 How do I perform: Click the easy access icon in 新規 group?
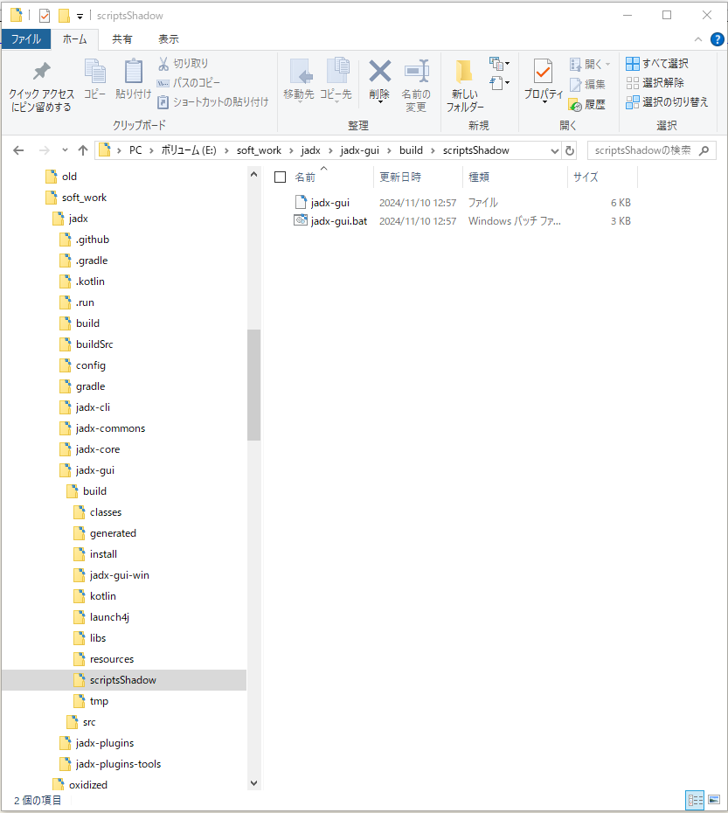coord(499,83)
